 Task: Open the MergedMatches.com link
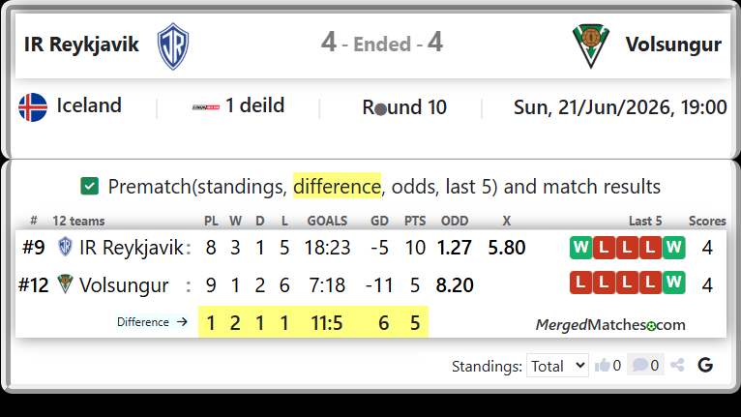tap(610, 325)
